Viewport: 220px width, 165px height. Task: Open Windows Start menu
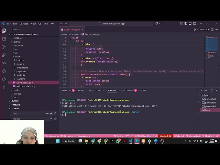pyautogui.click(x=58, y=141)
